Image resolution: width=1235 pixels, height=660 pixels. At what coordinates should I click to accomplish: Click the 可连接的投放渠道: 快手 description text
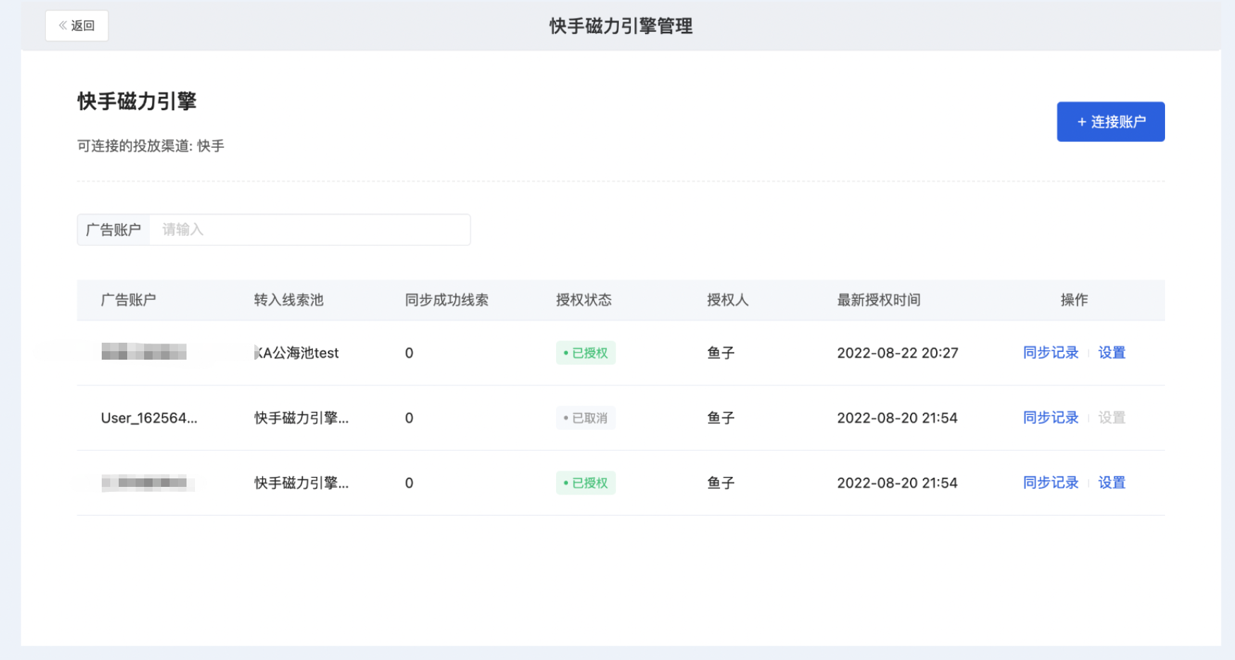pyautogui.click(x=150, y=146)
